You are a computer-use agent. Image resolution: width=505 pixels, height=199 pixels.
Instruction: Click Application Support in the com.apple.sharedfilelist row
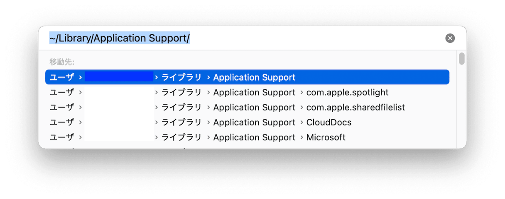pos(254,107)
